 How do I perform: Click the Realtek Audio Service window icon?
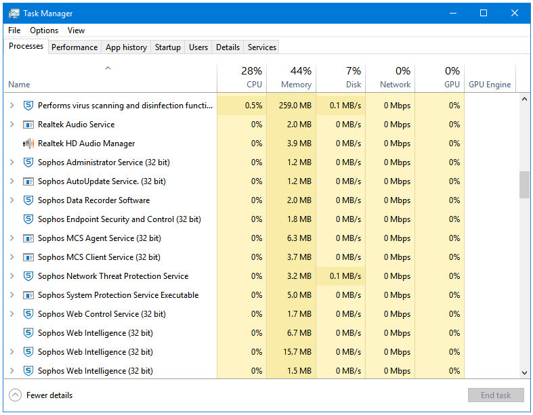28,125
